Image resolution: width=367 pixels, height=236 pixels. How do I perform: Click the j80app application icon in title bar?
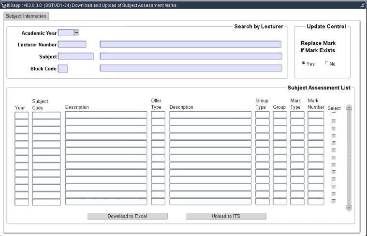coord(4,5)
